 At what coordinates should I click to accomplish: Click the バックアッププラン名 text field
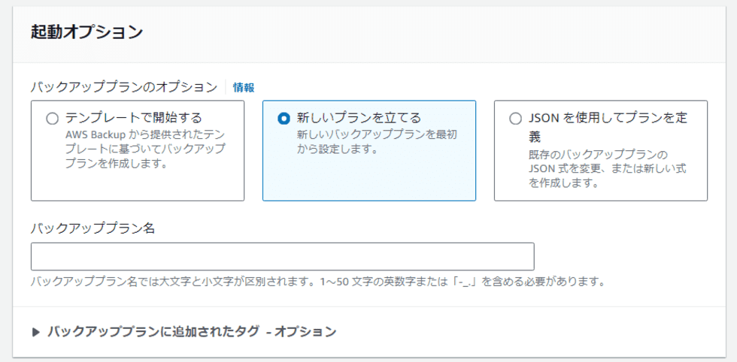click(x=282, y=256)
